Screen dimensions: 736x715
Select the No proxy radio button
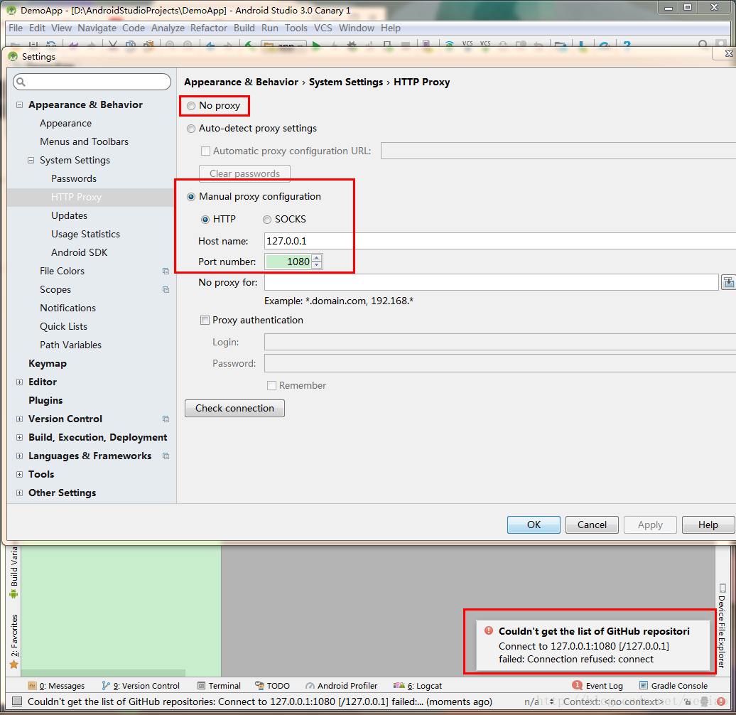coord(191,106)
